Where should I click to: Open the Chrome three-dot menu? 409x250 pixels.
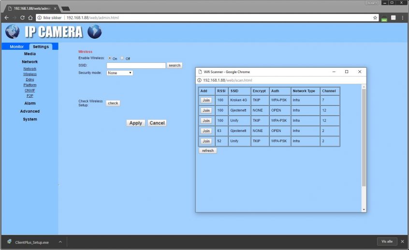[402, 18]
